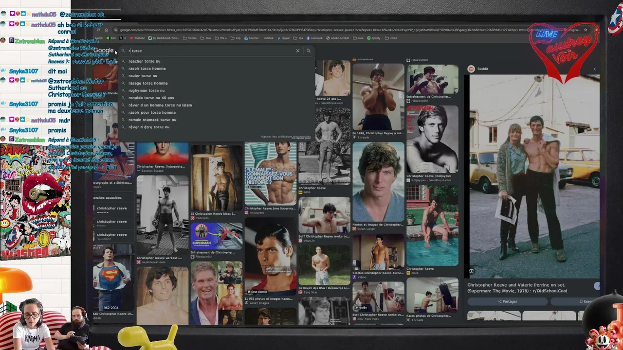Open the Adobe Acrobat bookmark
This screenshot has height=350, width=623.
click(338, 38)
